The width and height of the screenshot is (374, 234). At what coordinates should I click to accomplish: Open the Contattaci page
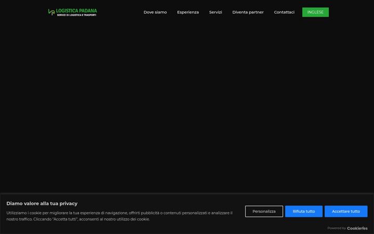tap(284, 12)
